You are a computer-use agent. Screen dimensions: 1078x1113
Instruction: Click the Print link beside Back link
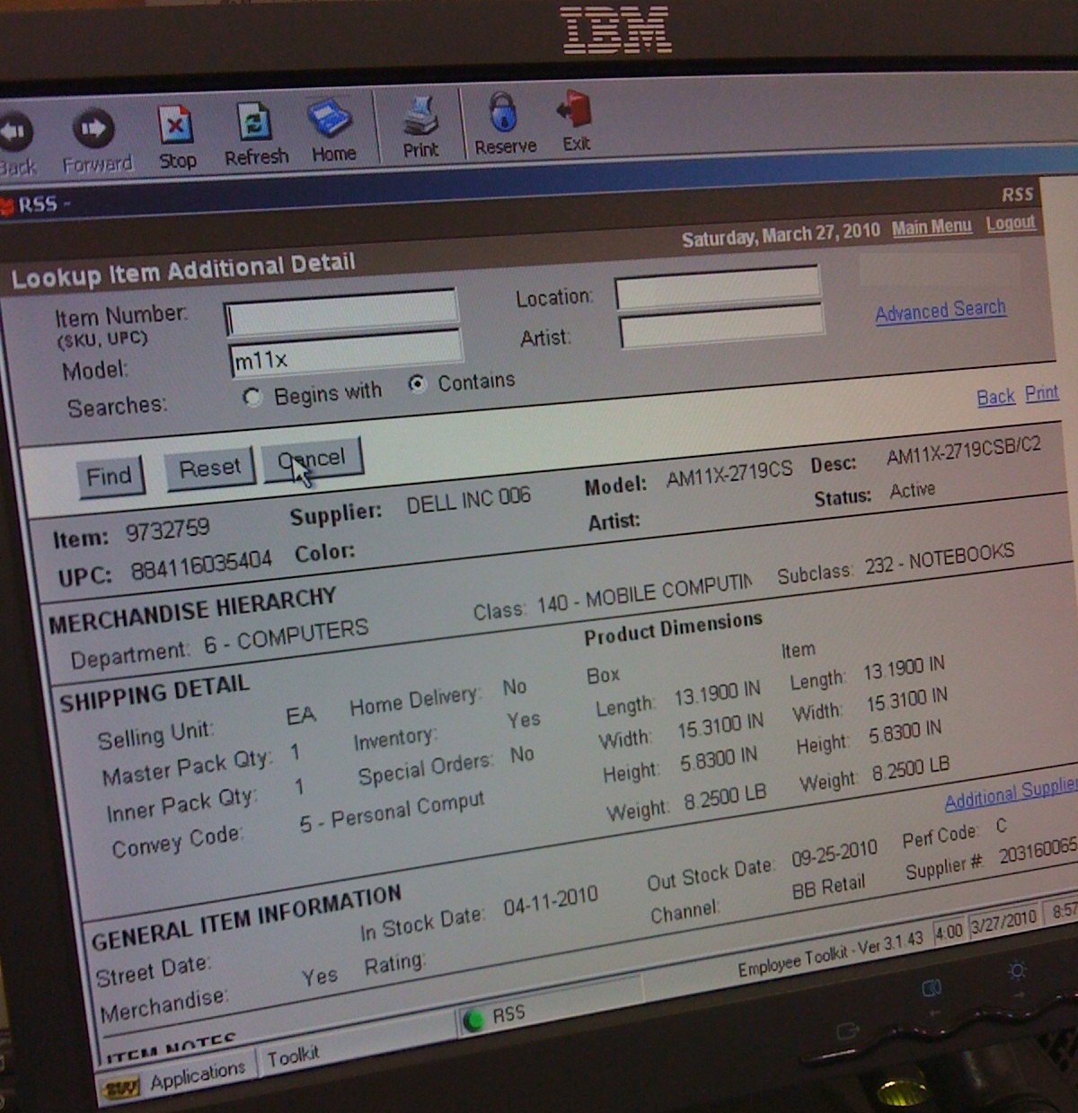point(1041,393)
